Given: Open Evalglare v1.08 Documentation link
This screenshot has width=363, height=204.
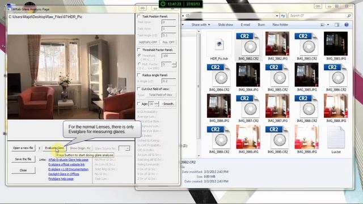Looking at the screenshot, I should (68, 169).
